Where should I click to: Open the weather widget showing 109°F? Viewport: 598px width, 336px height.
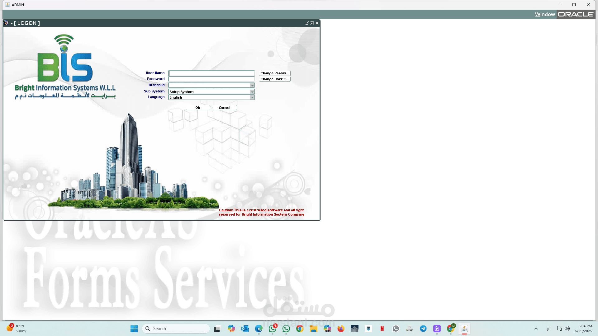tap(17, 329)
